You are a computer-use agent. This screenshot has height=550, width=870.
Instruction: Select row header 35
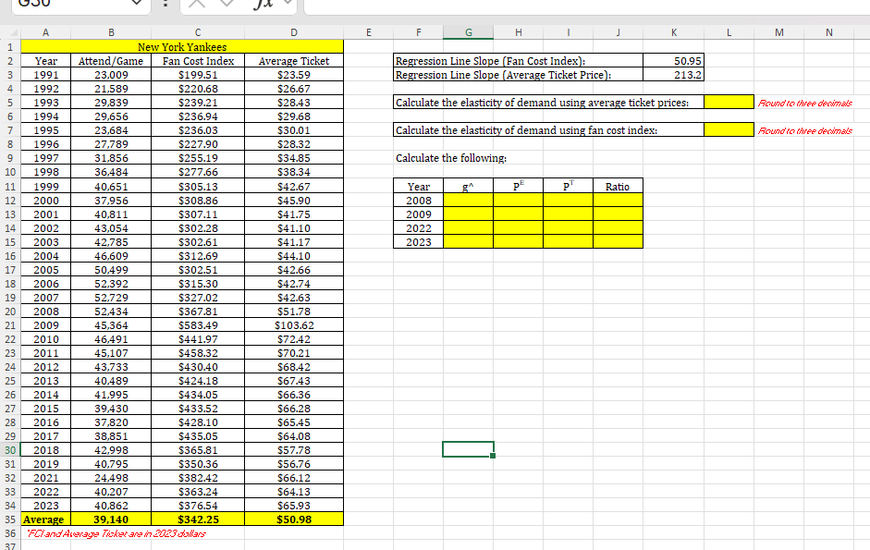click(x=10, y=519)
